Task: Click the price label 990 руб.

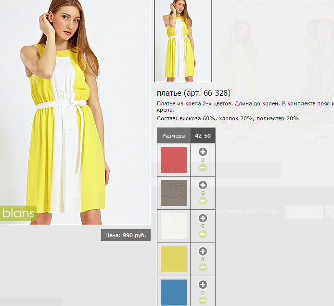Action: tap(126, 235)
